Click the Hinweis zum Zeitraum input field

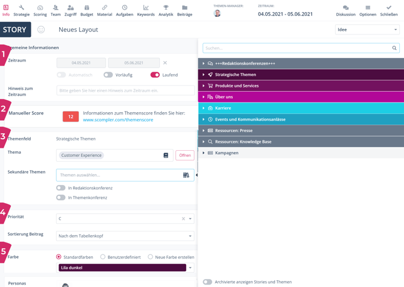pos(125,90)
